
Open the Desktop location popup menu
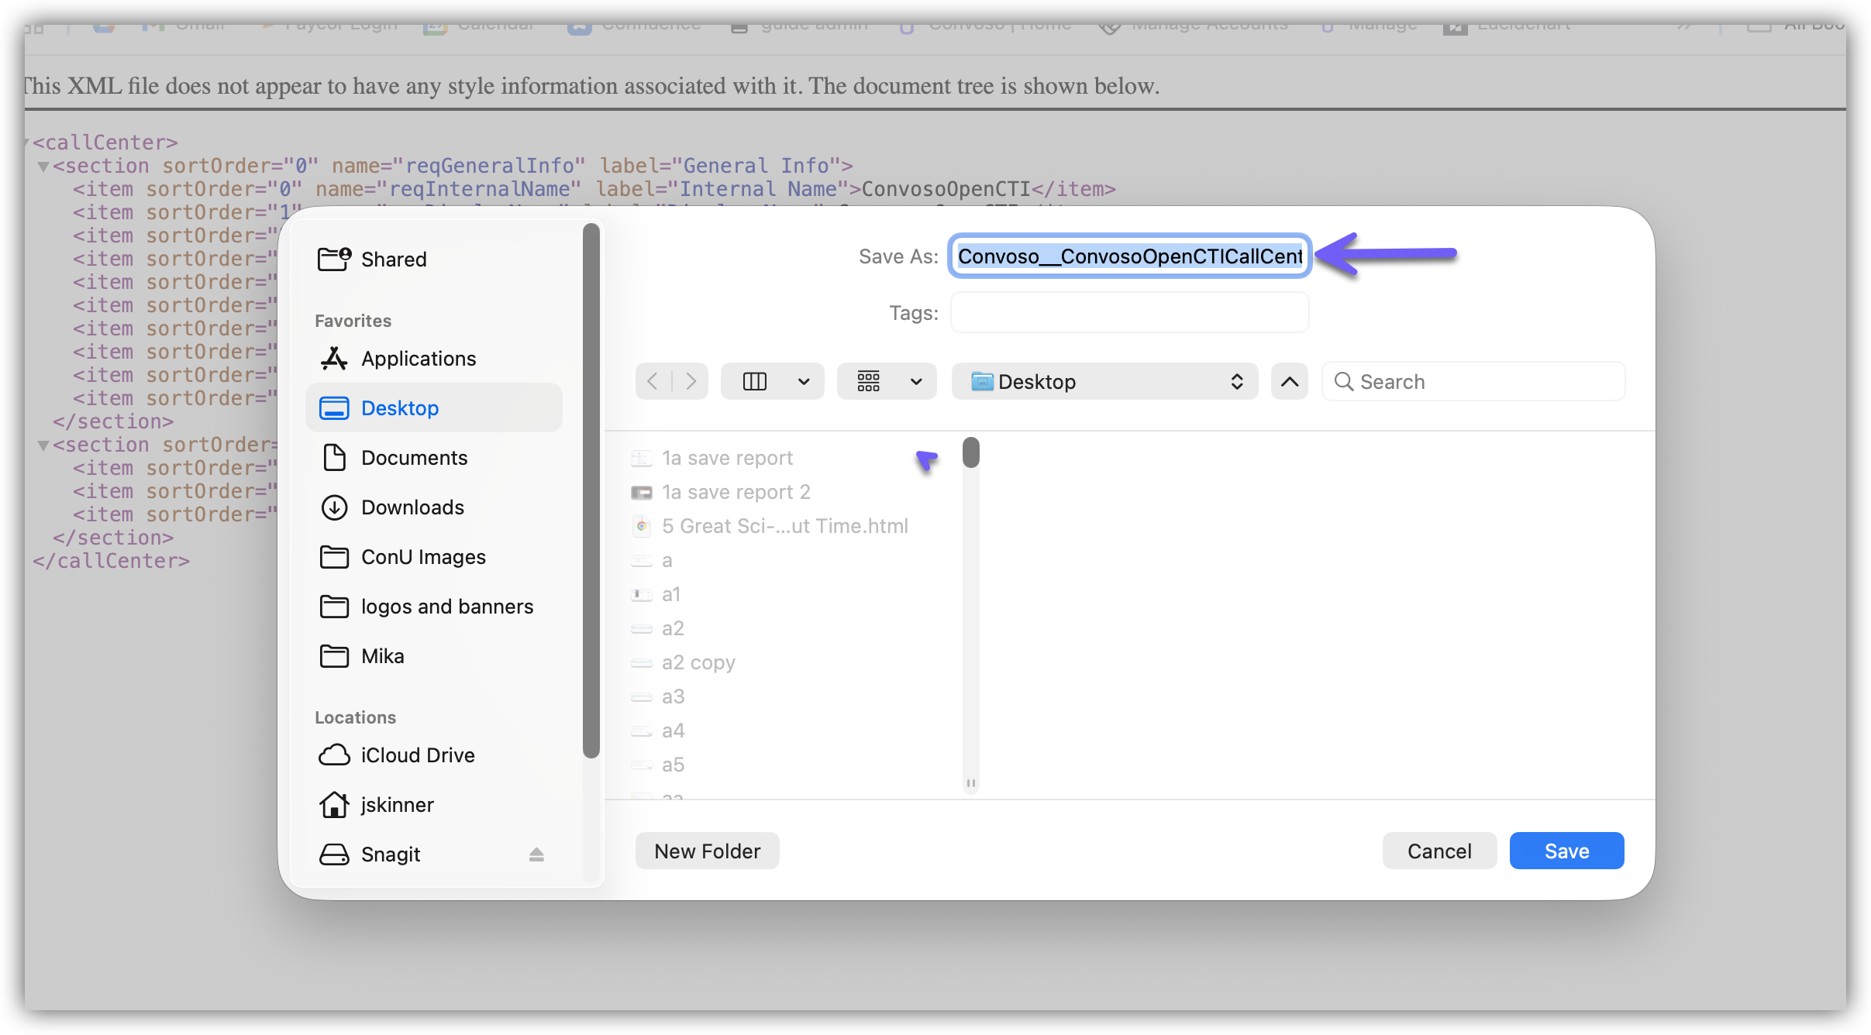pyautogui.click(x=1104, y=381)
